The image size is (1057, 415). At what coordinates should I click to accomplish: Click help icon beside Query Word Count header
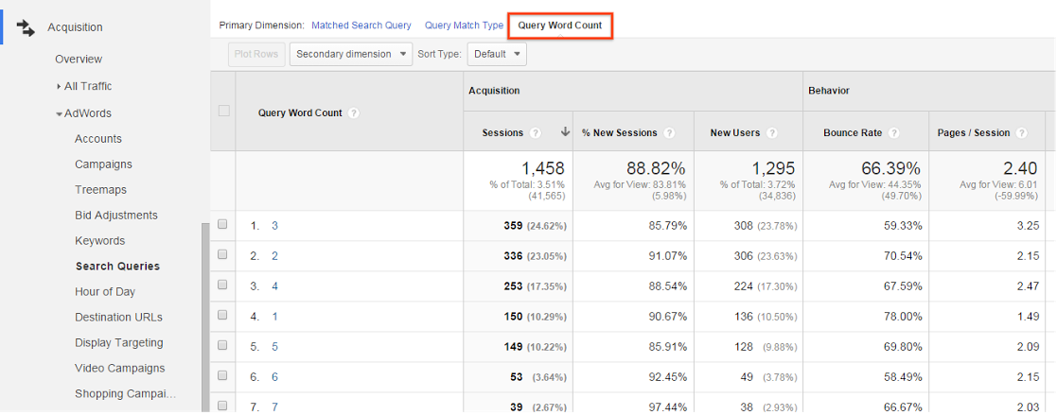[353, 113]
